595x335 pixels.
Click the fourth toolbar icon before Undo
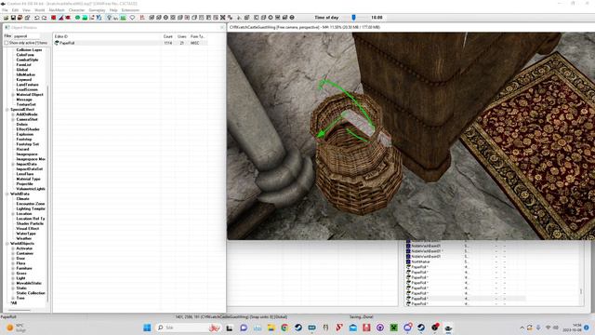(x=6, y=18)
